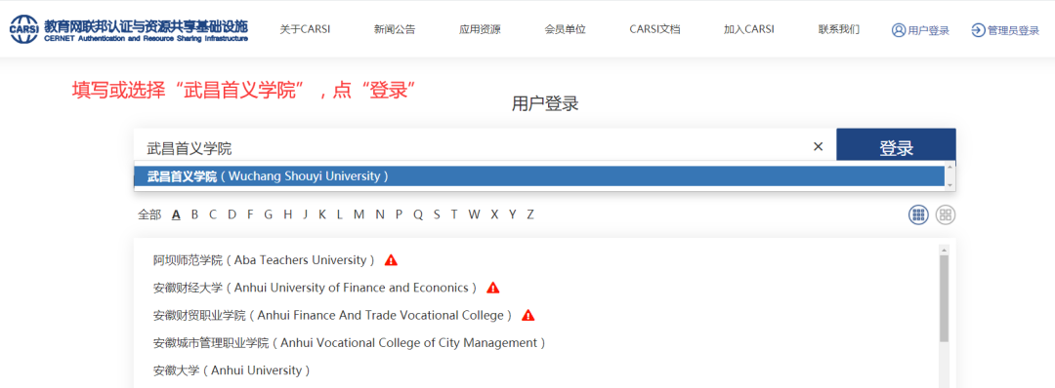Filter schools by letter C
Screen dimensions: 1055x388
213,214
